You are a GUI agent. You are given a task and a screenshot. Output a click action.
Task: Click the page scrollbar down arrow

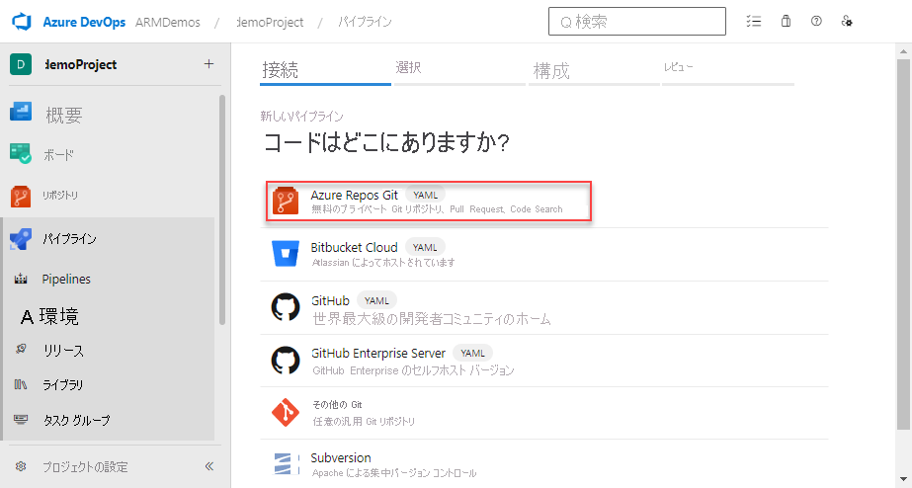903,479
